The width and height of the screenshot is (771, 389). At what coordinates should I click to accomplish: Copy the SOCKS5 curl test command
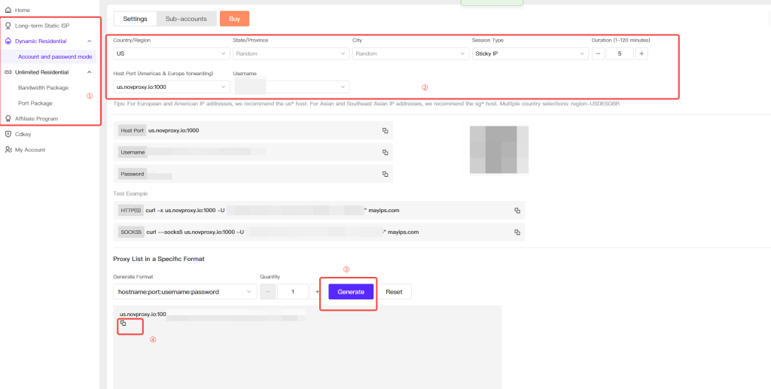[517, 232]
